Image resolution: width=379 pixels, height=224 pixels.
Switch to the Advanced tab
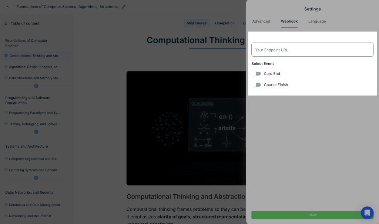click(261, 21)
